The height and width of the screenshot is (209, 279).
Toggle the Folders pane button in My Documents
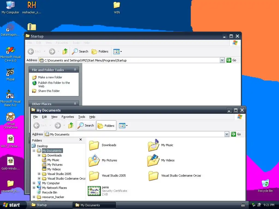click(106, 126)
